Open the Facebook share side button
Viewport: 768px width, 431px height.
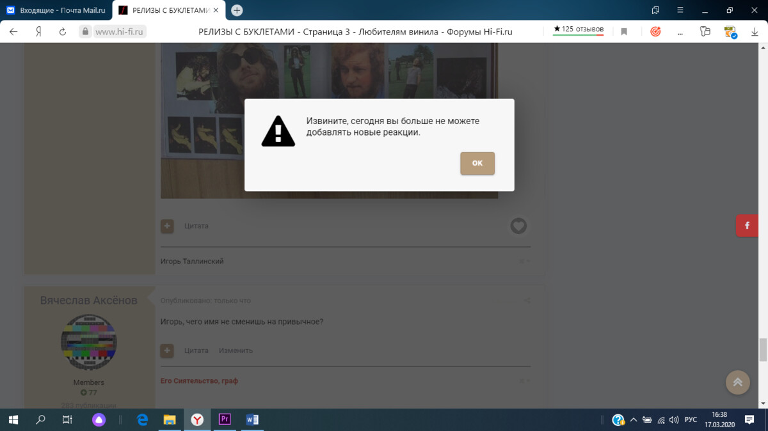(746, 226)
